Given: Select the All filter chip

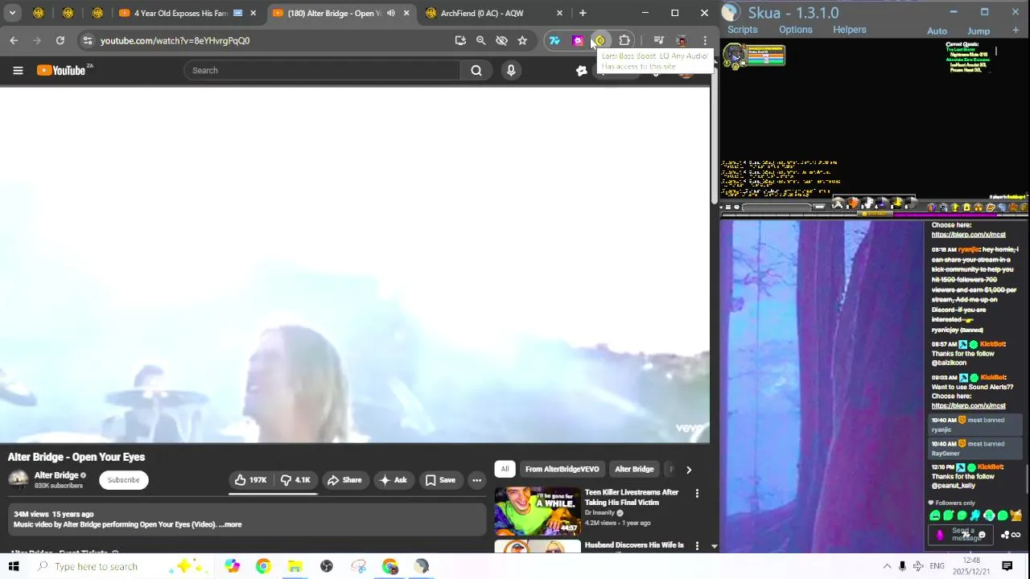Looking at the screenshot, I should click(x=505, y=469).
